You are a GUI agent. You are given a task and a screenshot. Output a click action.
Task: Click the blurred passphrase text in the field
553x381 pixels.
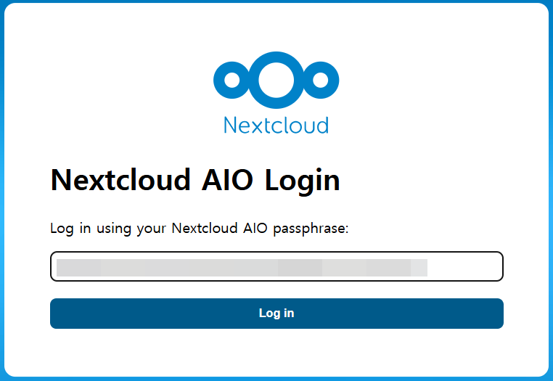239,266
